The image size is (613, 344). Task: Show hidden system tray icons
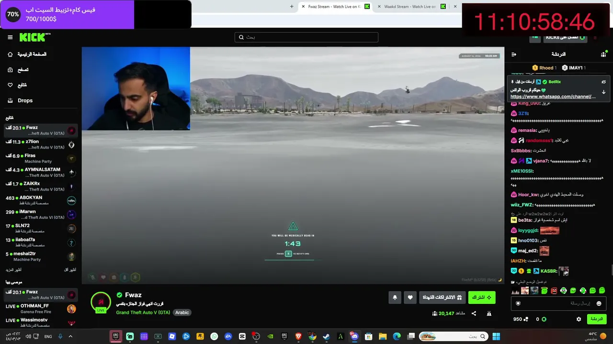pyautogui.click(x=70, y=336)
